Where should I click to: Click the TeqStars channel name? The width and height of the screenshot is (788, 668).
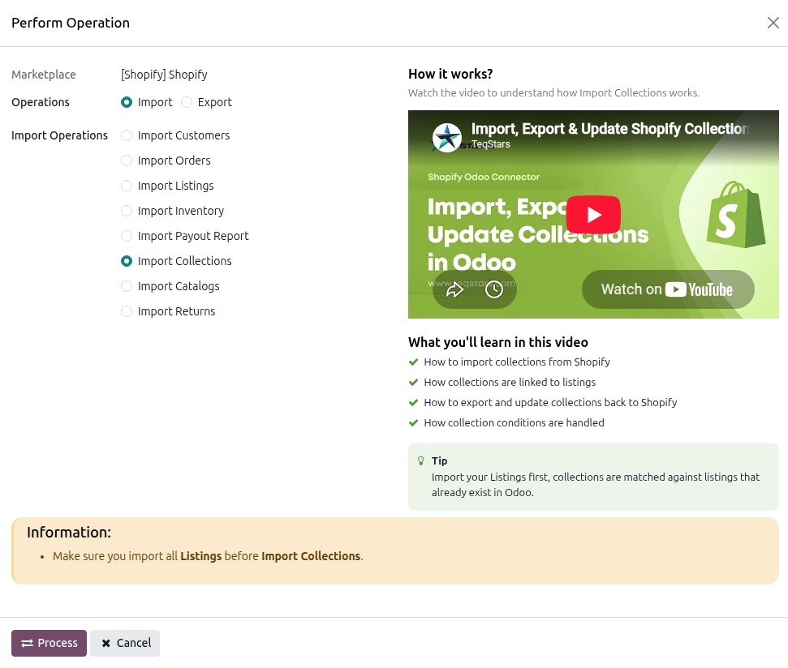(x=490, y=144)
